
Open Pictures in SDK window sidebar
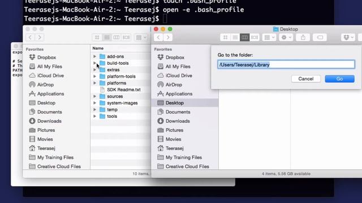coord(42,130)
